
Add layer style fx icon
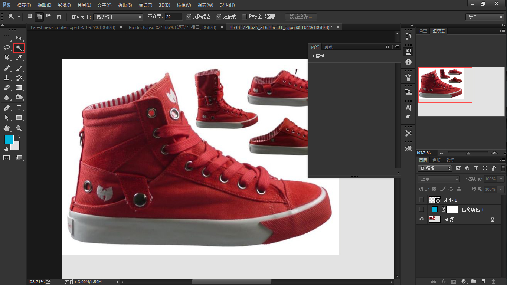(x=443, y=282)
